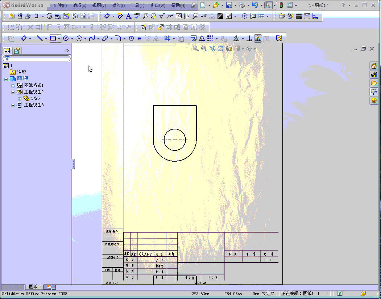Open the Design Library in the task pane
Viewport: 381px width, 299px height.
coord(374,74)
